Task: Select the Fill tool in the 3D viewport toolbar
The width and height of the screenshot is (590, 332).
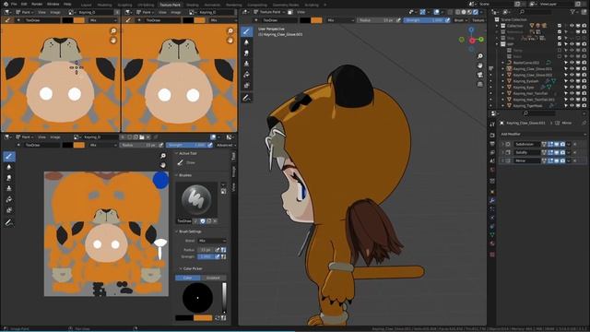Action: [246, 75]
